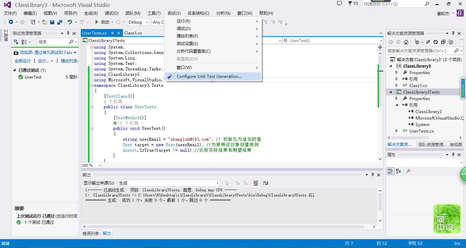This screenshot has width=466, height=248.
Task: Close the UserTests.cs tab
Action: click(119, 33)
